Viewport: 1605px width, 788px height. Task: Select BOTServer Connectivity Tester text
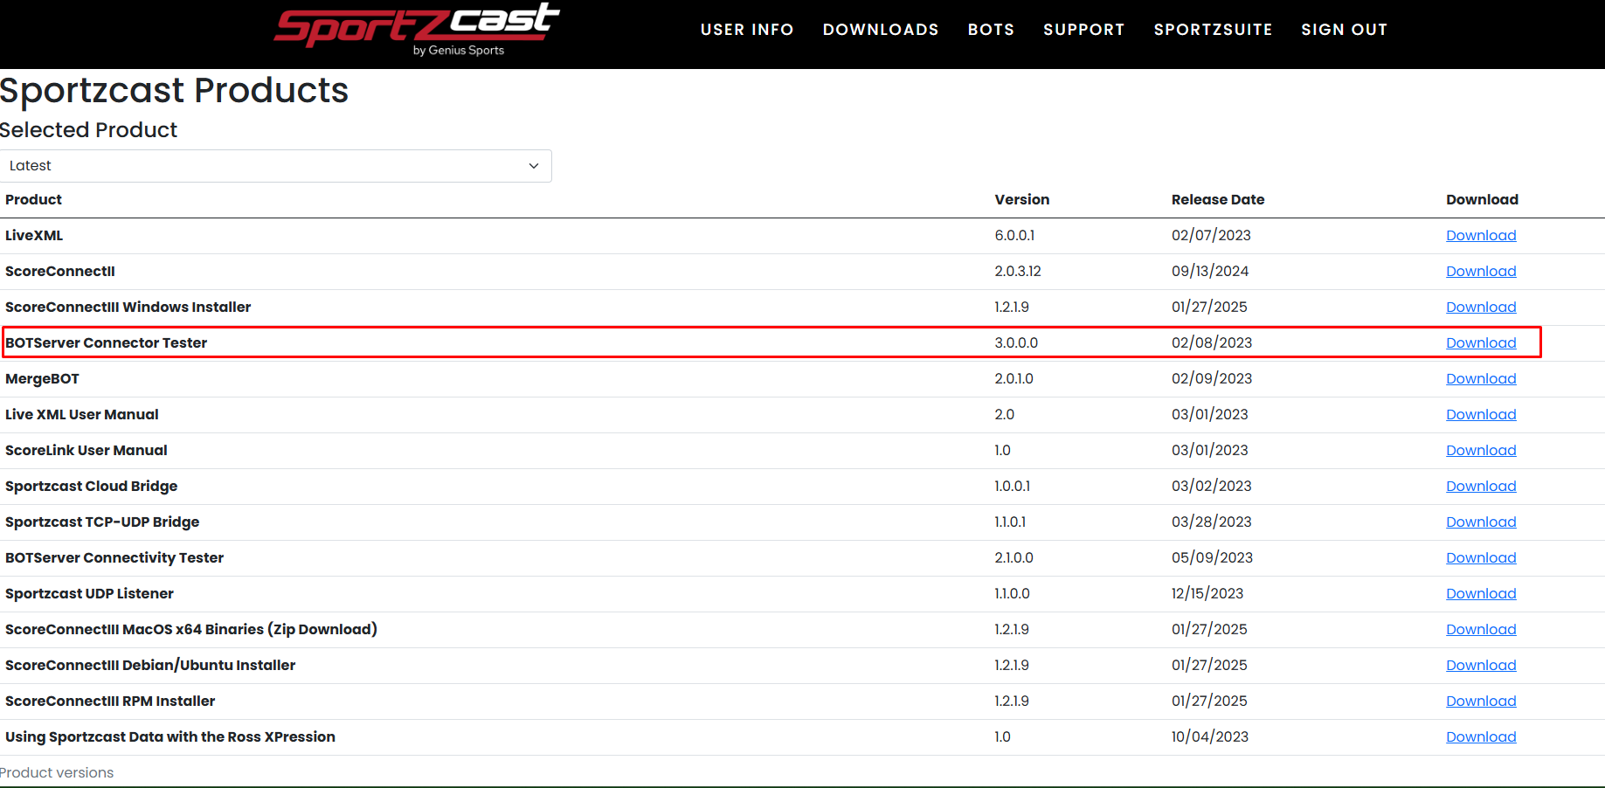click(114, 557)
